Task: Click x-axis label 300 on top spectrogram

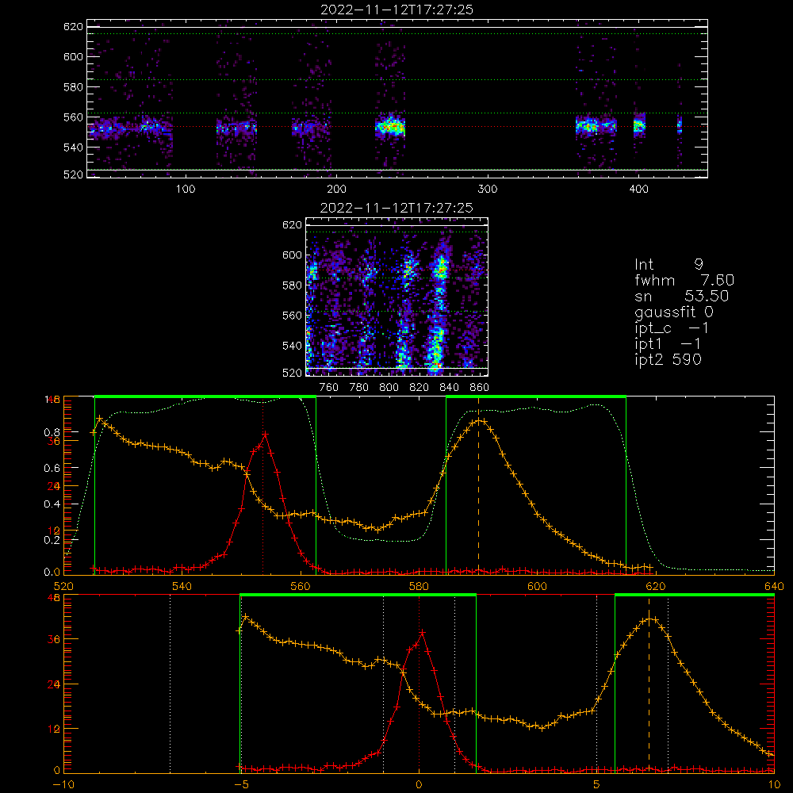Action: pos(488,190)
